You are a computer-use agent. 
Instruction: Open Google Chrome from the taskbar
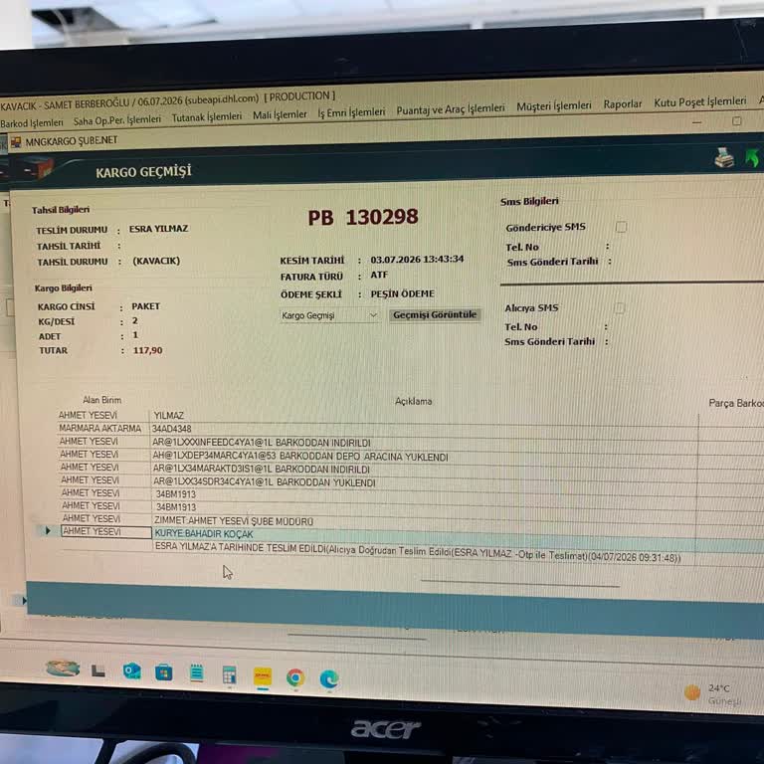coord(295,677)
